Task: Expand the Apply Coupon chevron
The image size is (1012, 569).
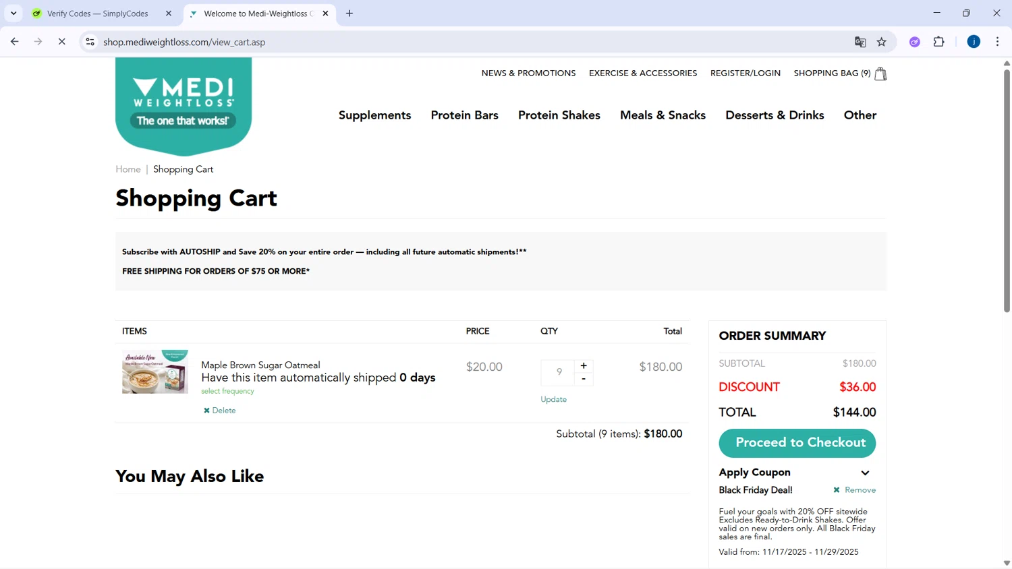Action: [x=865, y=473]
